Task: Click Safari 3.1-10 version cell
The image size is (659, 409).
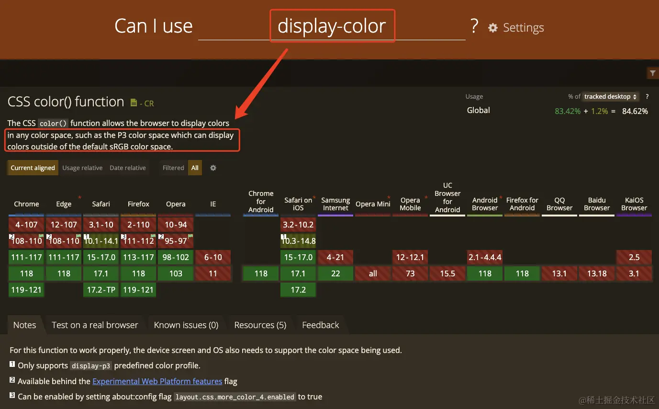Action: (101, 225)
